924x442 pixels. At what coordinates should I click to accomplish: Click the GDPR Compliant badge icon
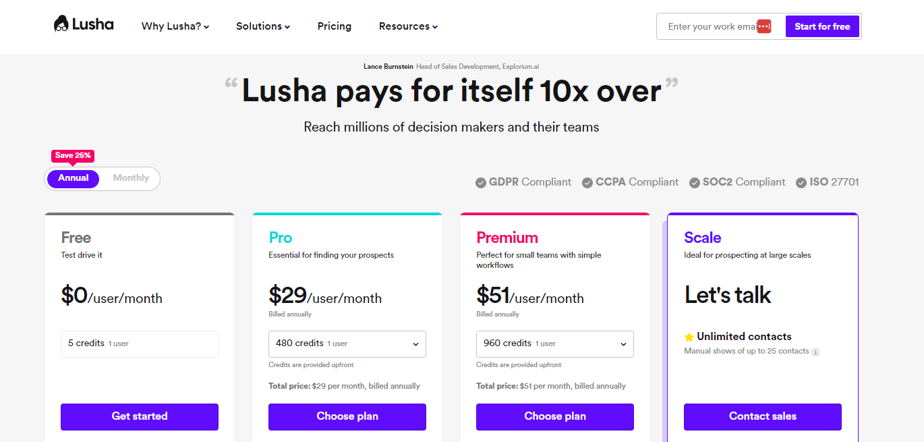click(x=480, y=182)
